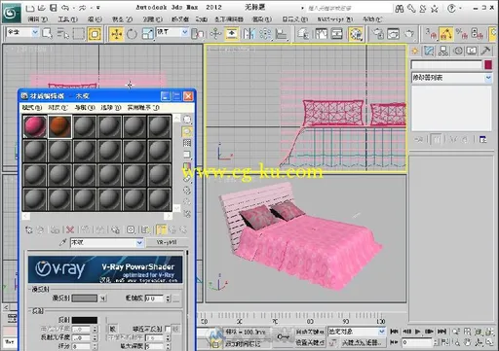Click the Undo arrow in quick access toolbar

pyautogui.click(x=65, y=8)
